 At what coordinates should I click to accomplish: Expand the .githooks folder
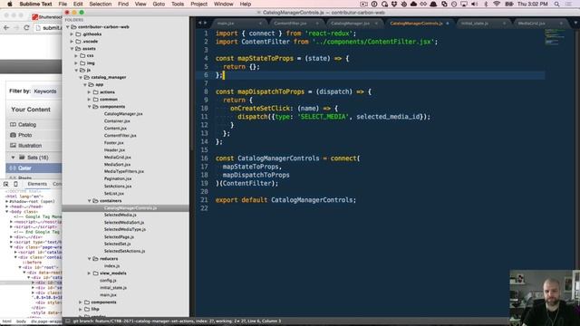point(72,34)
